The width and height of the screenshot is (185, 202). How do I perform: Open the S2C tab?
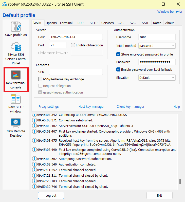tap(133, 23)
